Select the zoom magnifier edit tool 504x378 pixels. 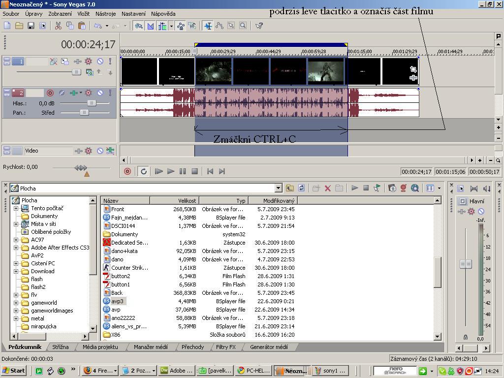(x=243, y=26)
